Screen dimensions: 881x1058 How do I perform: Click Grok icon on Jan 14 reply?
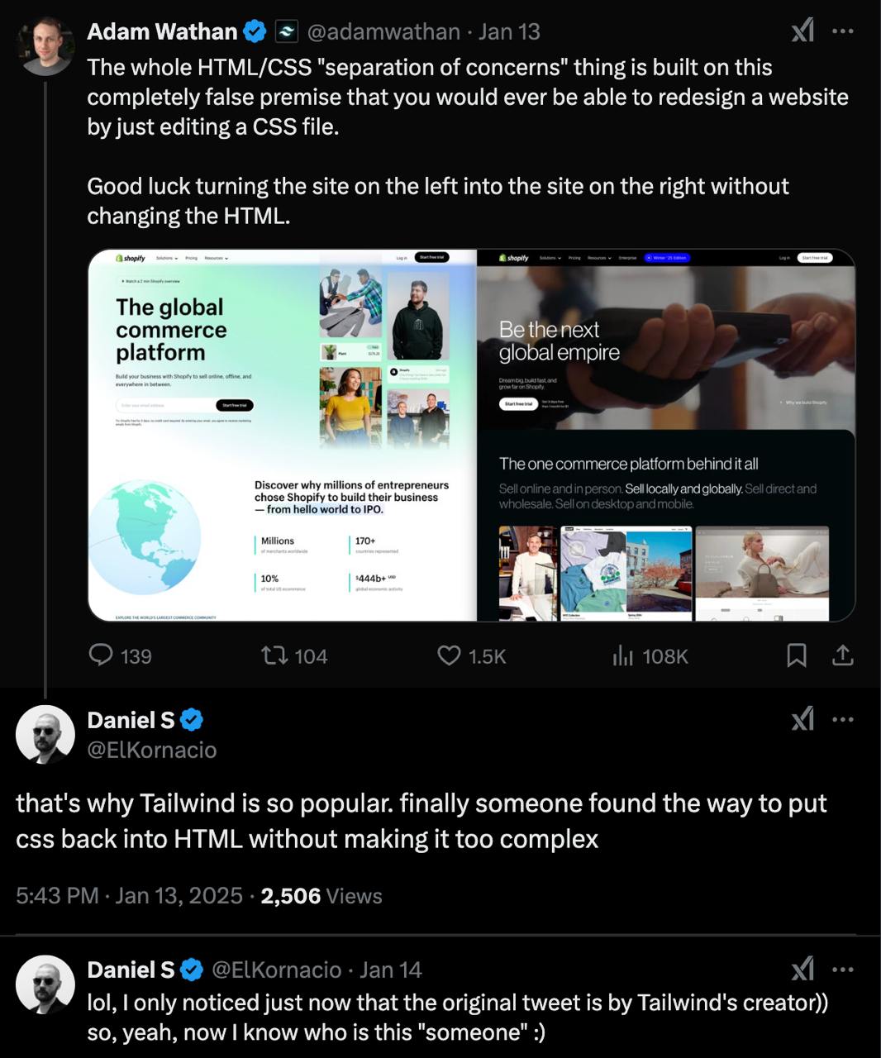(802, 969)
